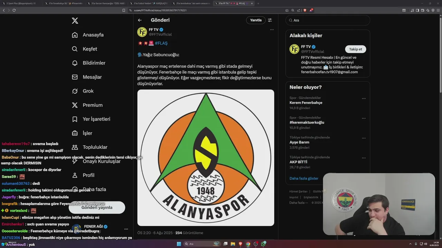This screenshot has width=442, height=248.
Task: Click the Gönderi yayınla button
Action: point(97,207)
